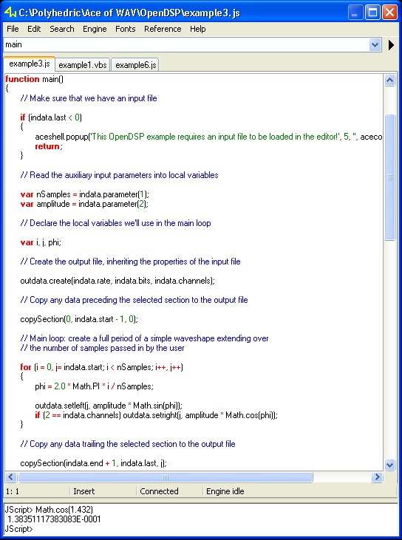Click the horizontal scrollbar left arrow
The width and height of the screenshot is (402, 540).
click(10, 477)
